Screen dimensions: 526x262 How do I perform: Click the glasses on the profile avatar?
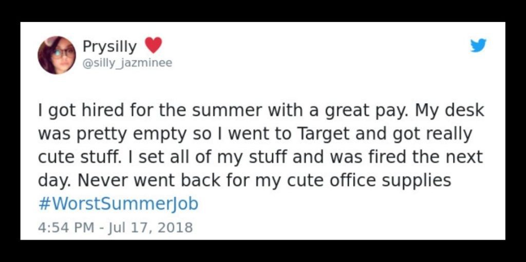pyautogui.click(x=64, y=53)
